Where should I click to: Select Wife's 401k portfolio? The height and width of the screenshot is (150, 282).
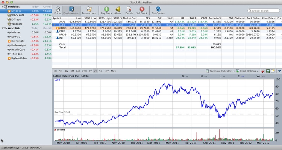tap(26, 15)
